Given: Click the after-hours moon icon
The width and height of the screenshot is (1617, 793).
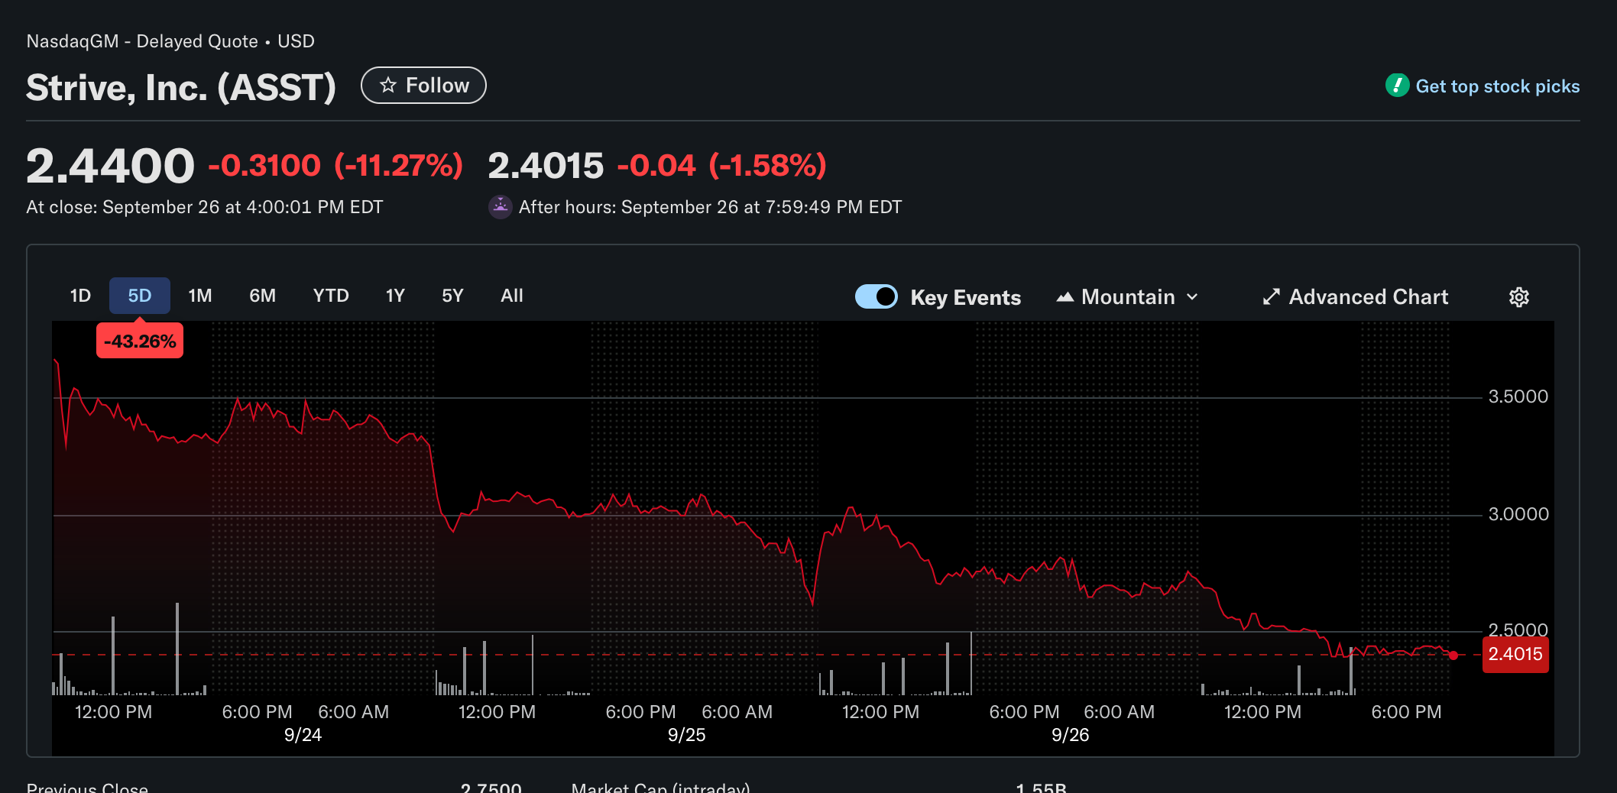Looking at the screenshot, I should point(500,207).
